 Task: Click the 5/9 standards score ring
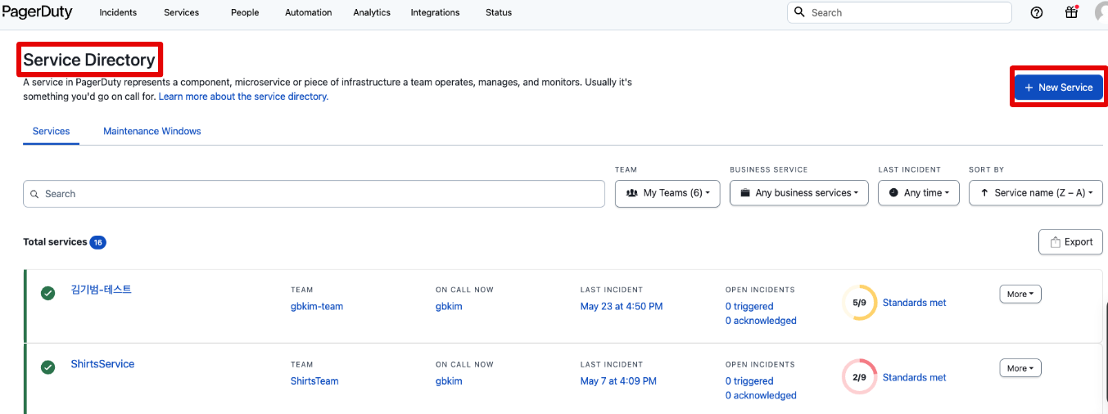click(859, 303)
